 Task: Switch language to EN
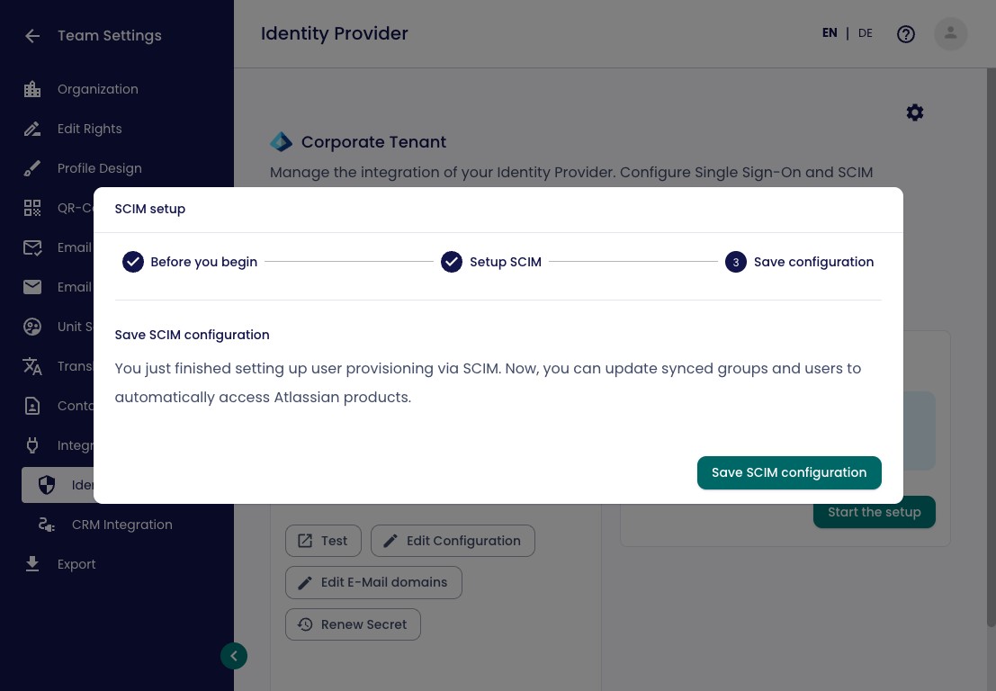tap(830, 33)
